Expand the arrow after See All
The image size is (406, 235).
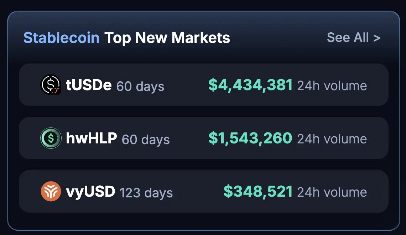click(x=377, y=38)
